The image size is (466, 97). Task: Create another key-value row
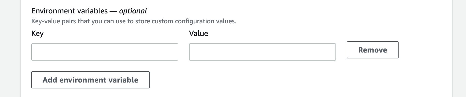[90, 80]
